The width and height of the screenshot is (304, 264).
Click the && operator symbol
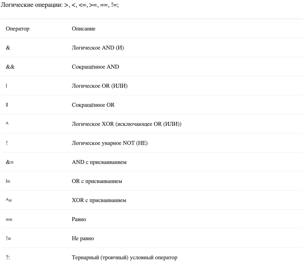pyautogui.click(x=10, y=67)
